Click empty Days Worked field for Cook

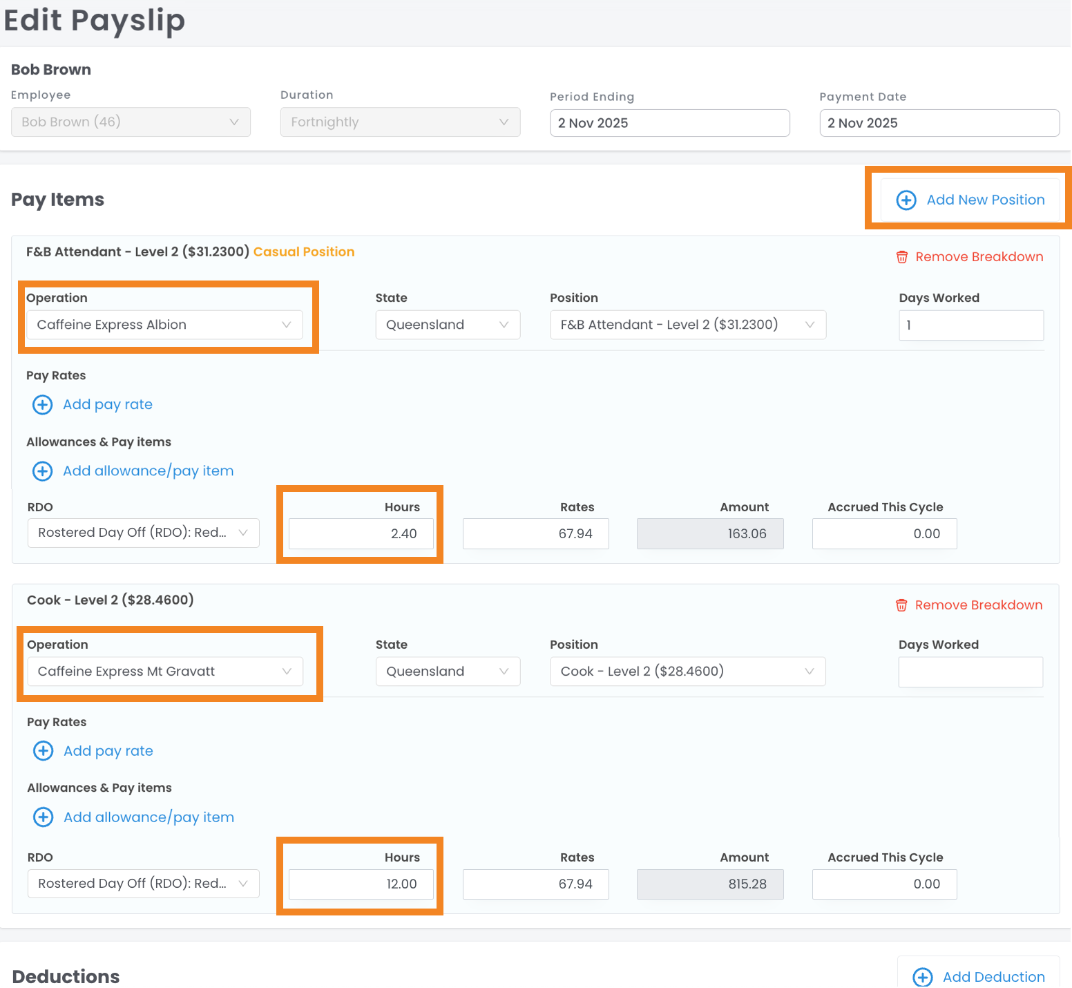point(970,672)
